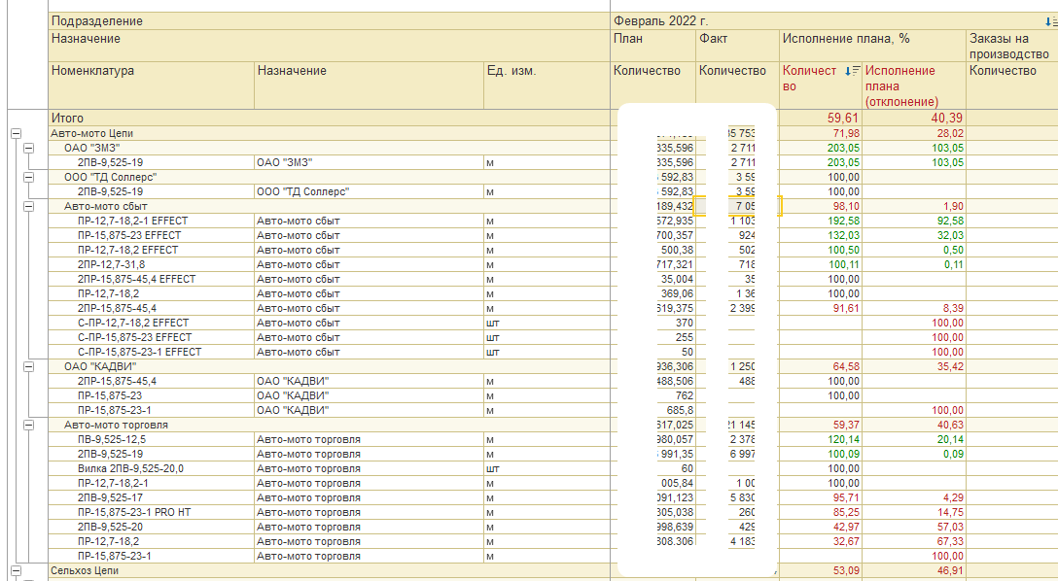Select the deviation value 28,02
The height and width of the screenshot is (581, 1058).
tap(950, 133)
